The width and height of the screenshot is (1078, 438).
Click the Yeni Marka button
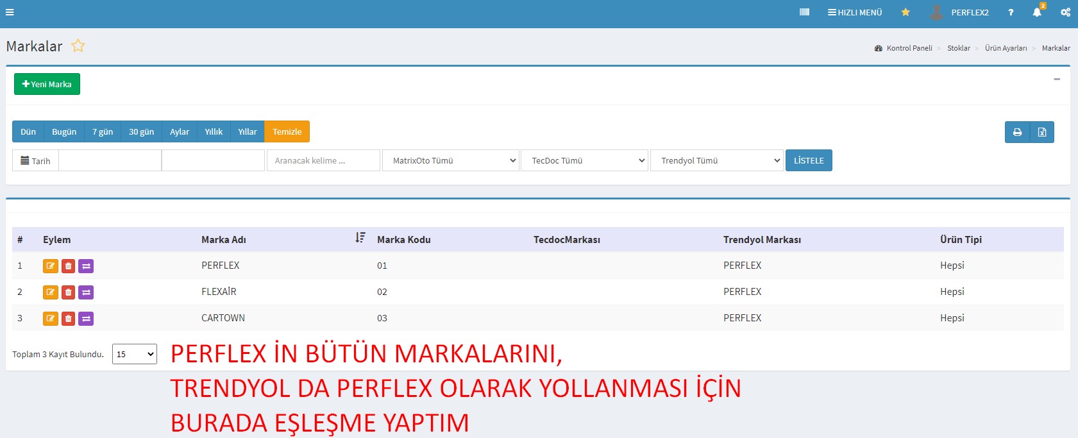[x=47, y=84]
